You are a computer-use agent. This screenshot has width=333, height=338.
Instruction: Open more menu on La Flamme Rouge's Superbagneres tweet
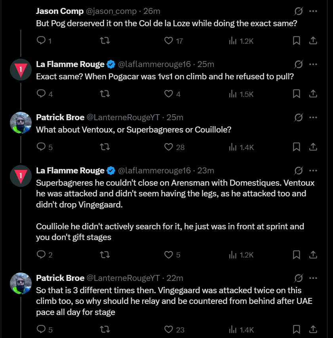pyautogui.click(x=313, y=171)
